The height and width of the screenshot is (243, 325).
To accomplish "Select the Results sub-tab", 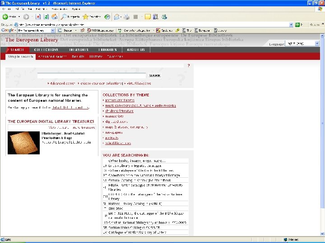I will (78, 56).
